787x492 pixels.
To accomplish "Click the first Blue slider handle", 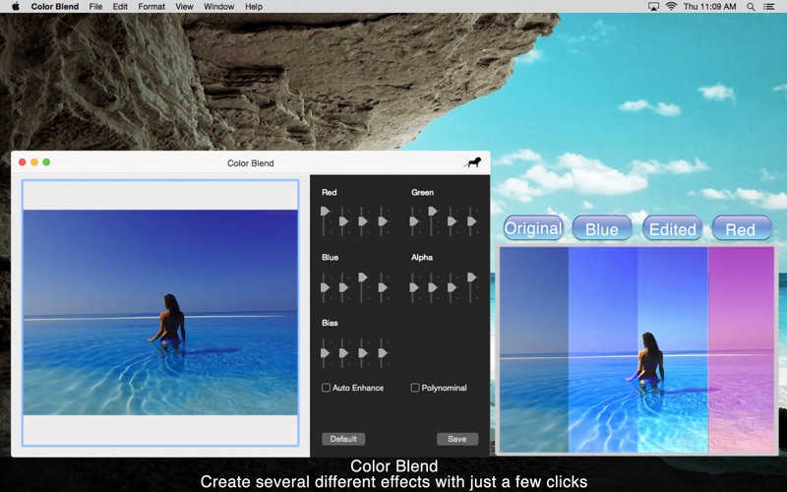I will (x=325, y=287).
